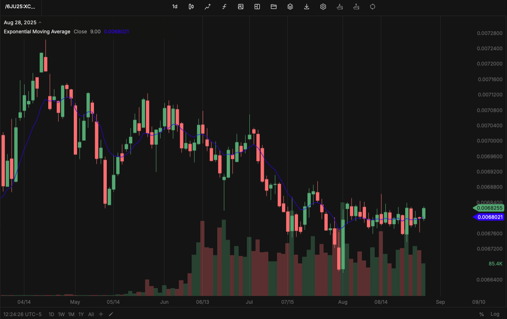Click the plus to add a custom interval
Image resolution: width=507 pixels, height=319 pixels.
[x=101, y=314]
